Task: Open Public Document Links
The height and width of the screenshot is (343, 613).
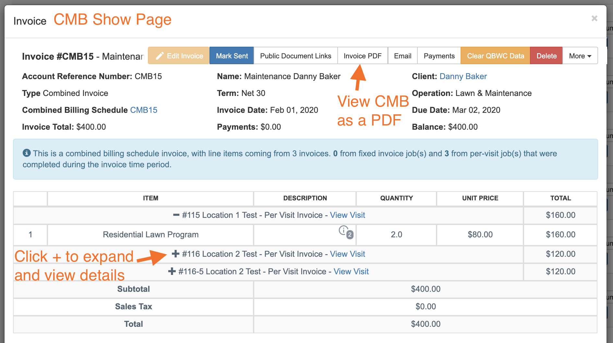Action: [x=295, y=56]
